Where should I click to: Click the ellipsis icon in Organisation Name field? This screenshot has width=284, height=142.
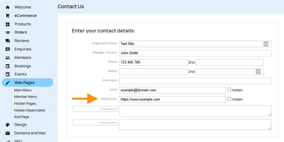pos(266,44)
